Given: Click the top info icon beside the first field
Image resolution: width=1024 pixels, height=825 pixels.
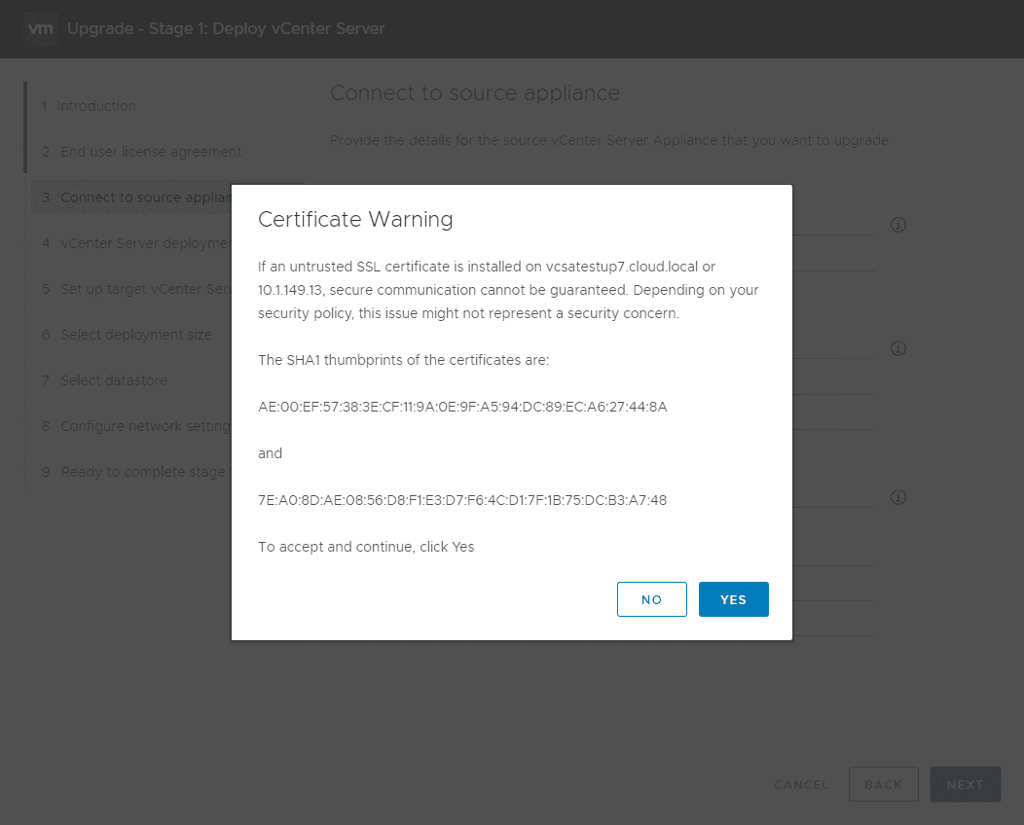Looking at the screenshot, I should pyautogui.click(x=898, y=225).
